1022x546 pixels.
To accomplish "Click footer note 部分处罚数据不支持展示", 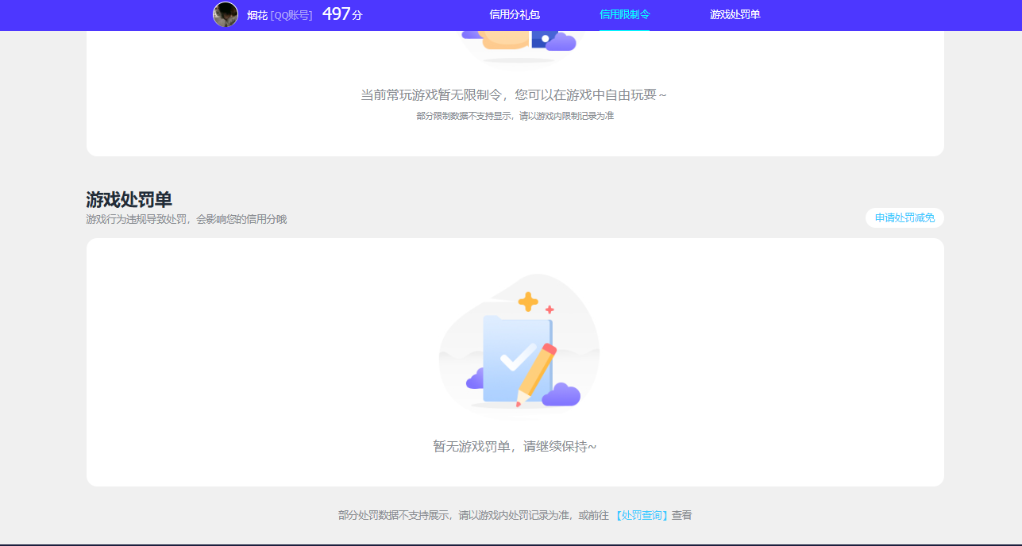I will pos(395,515).
